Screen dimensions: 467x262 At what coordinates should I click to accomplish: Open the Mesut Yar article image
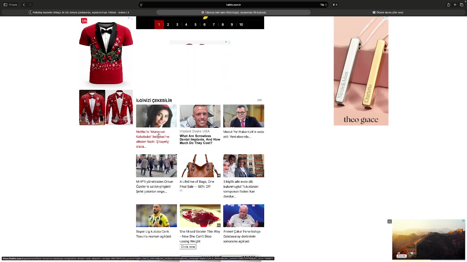(244, 116)
